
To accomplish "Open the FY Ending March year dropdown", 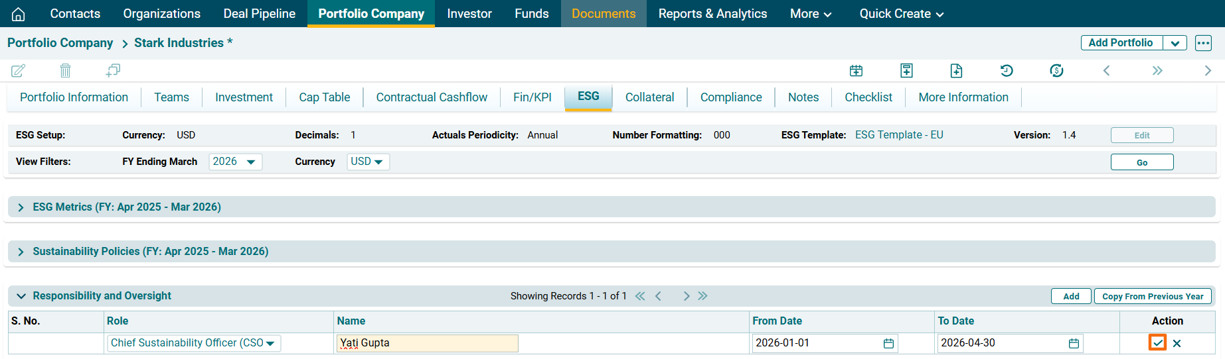I will click(x=235, y=162).
